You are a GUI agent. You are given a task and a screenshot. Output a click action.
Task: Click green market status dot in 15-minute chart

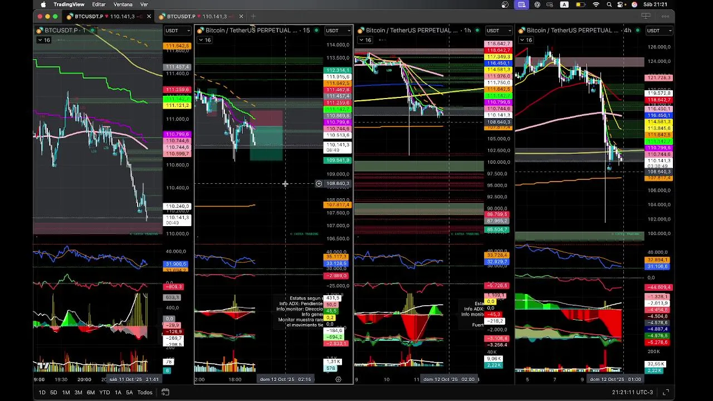(x=316, y=30)
